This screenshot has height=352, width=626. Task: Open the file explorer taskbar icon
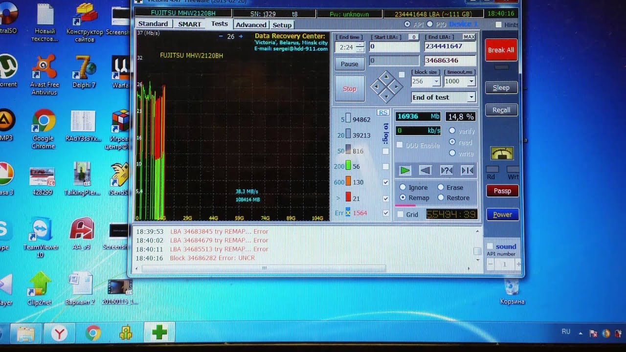25,333
